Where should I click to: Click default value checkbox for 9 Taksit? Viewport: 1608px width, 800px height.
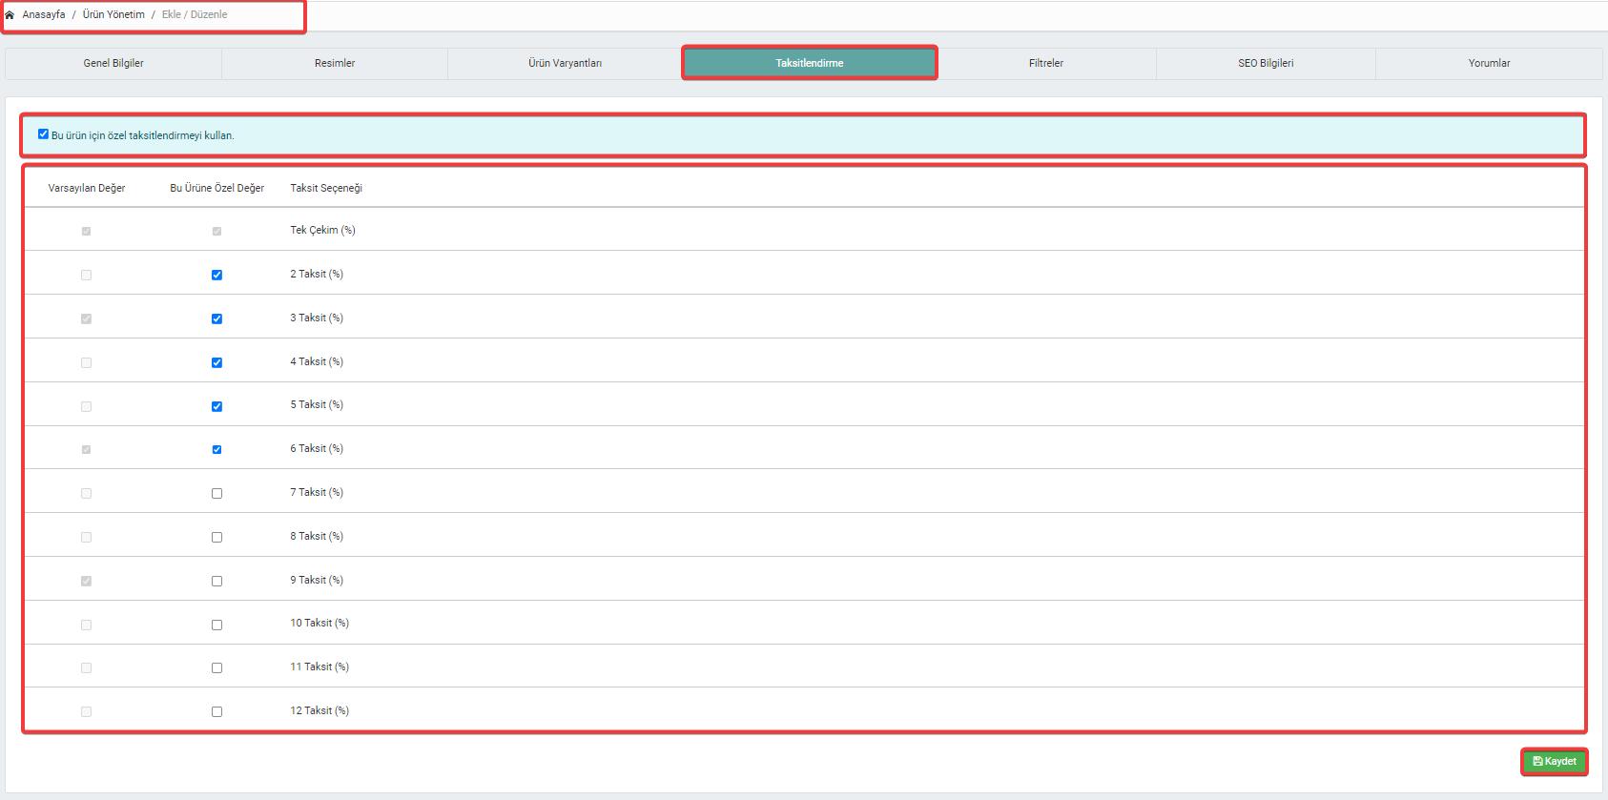[86, 581]
